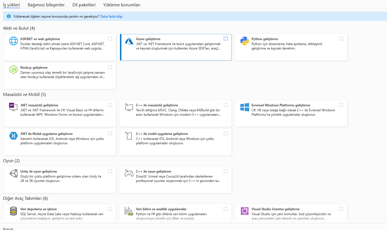Click the 'Diğer Araç Takımları (6)' heading
Image resolution: width=387 pixels, height=230 pixels.
(x=25, y=198)
